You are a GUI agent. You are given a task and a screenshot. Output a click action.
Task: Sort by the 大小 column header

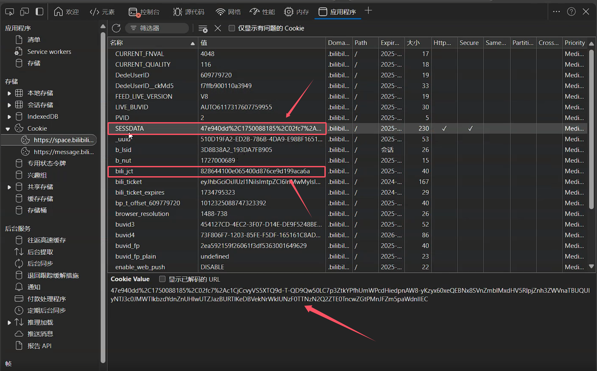(x=418, y=43)
